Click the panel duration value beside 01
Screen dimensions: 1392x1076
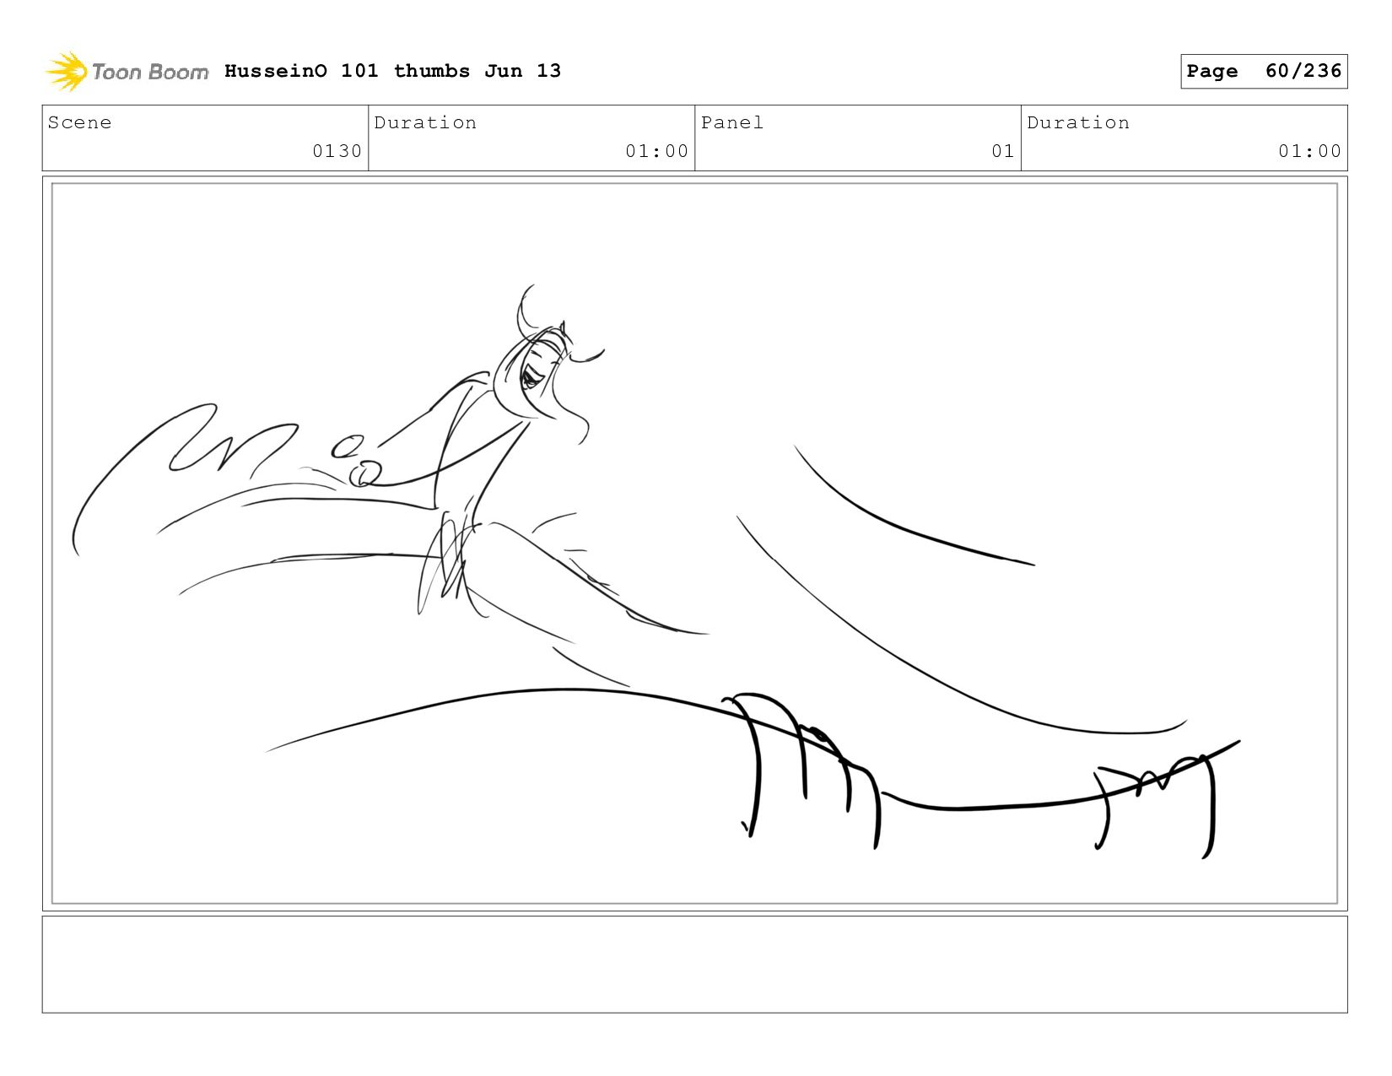1309,151
